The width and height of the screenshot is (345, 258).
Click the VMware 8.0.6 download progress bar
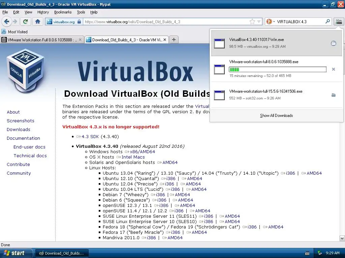278,69
